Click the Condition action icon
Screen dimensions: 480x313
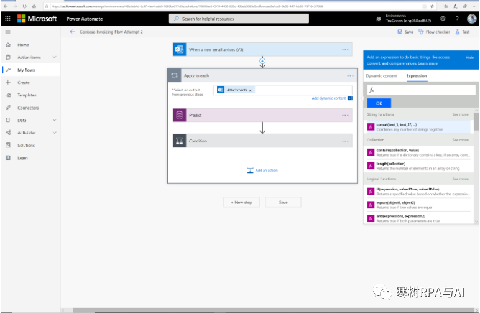coord(180,141)
